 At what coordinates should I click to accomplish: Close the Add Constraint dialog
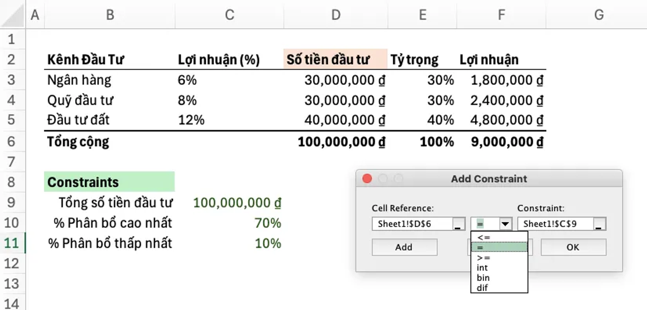pos(367,179)
